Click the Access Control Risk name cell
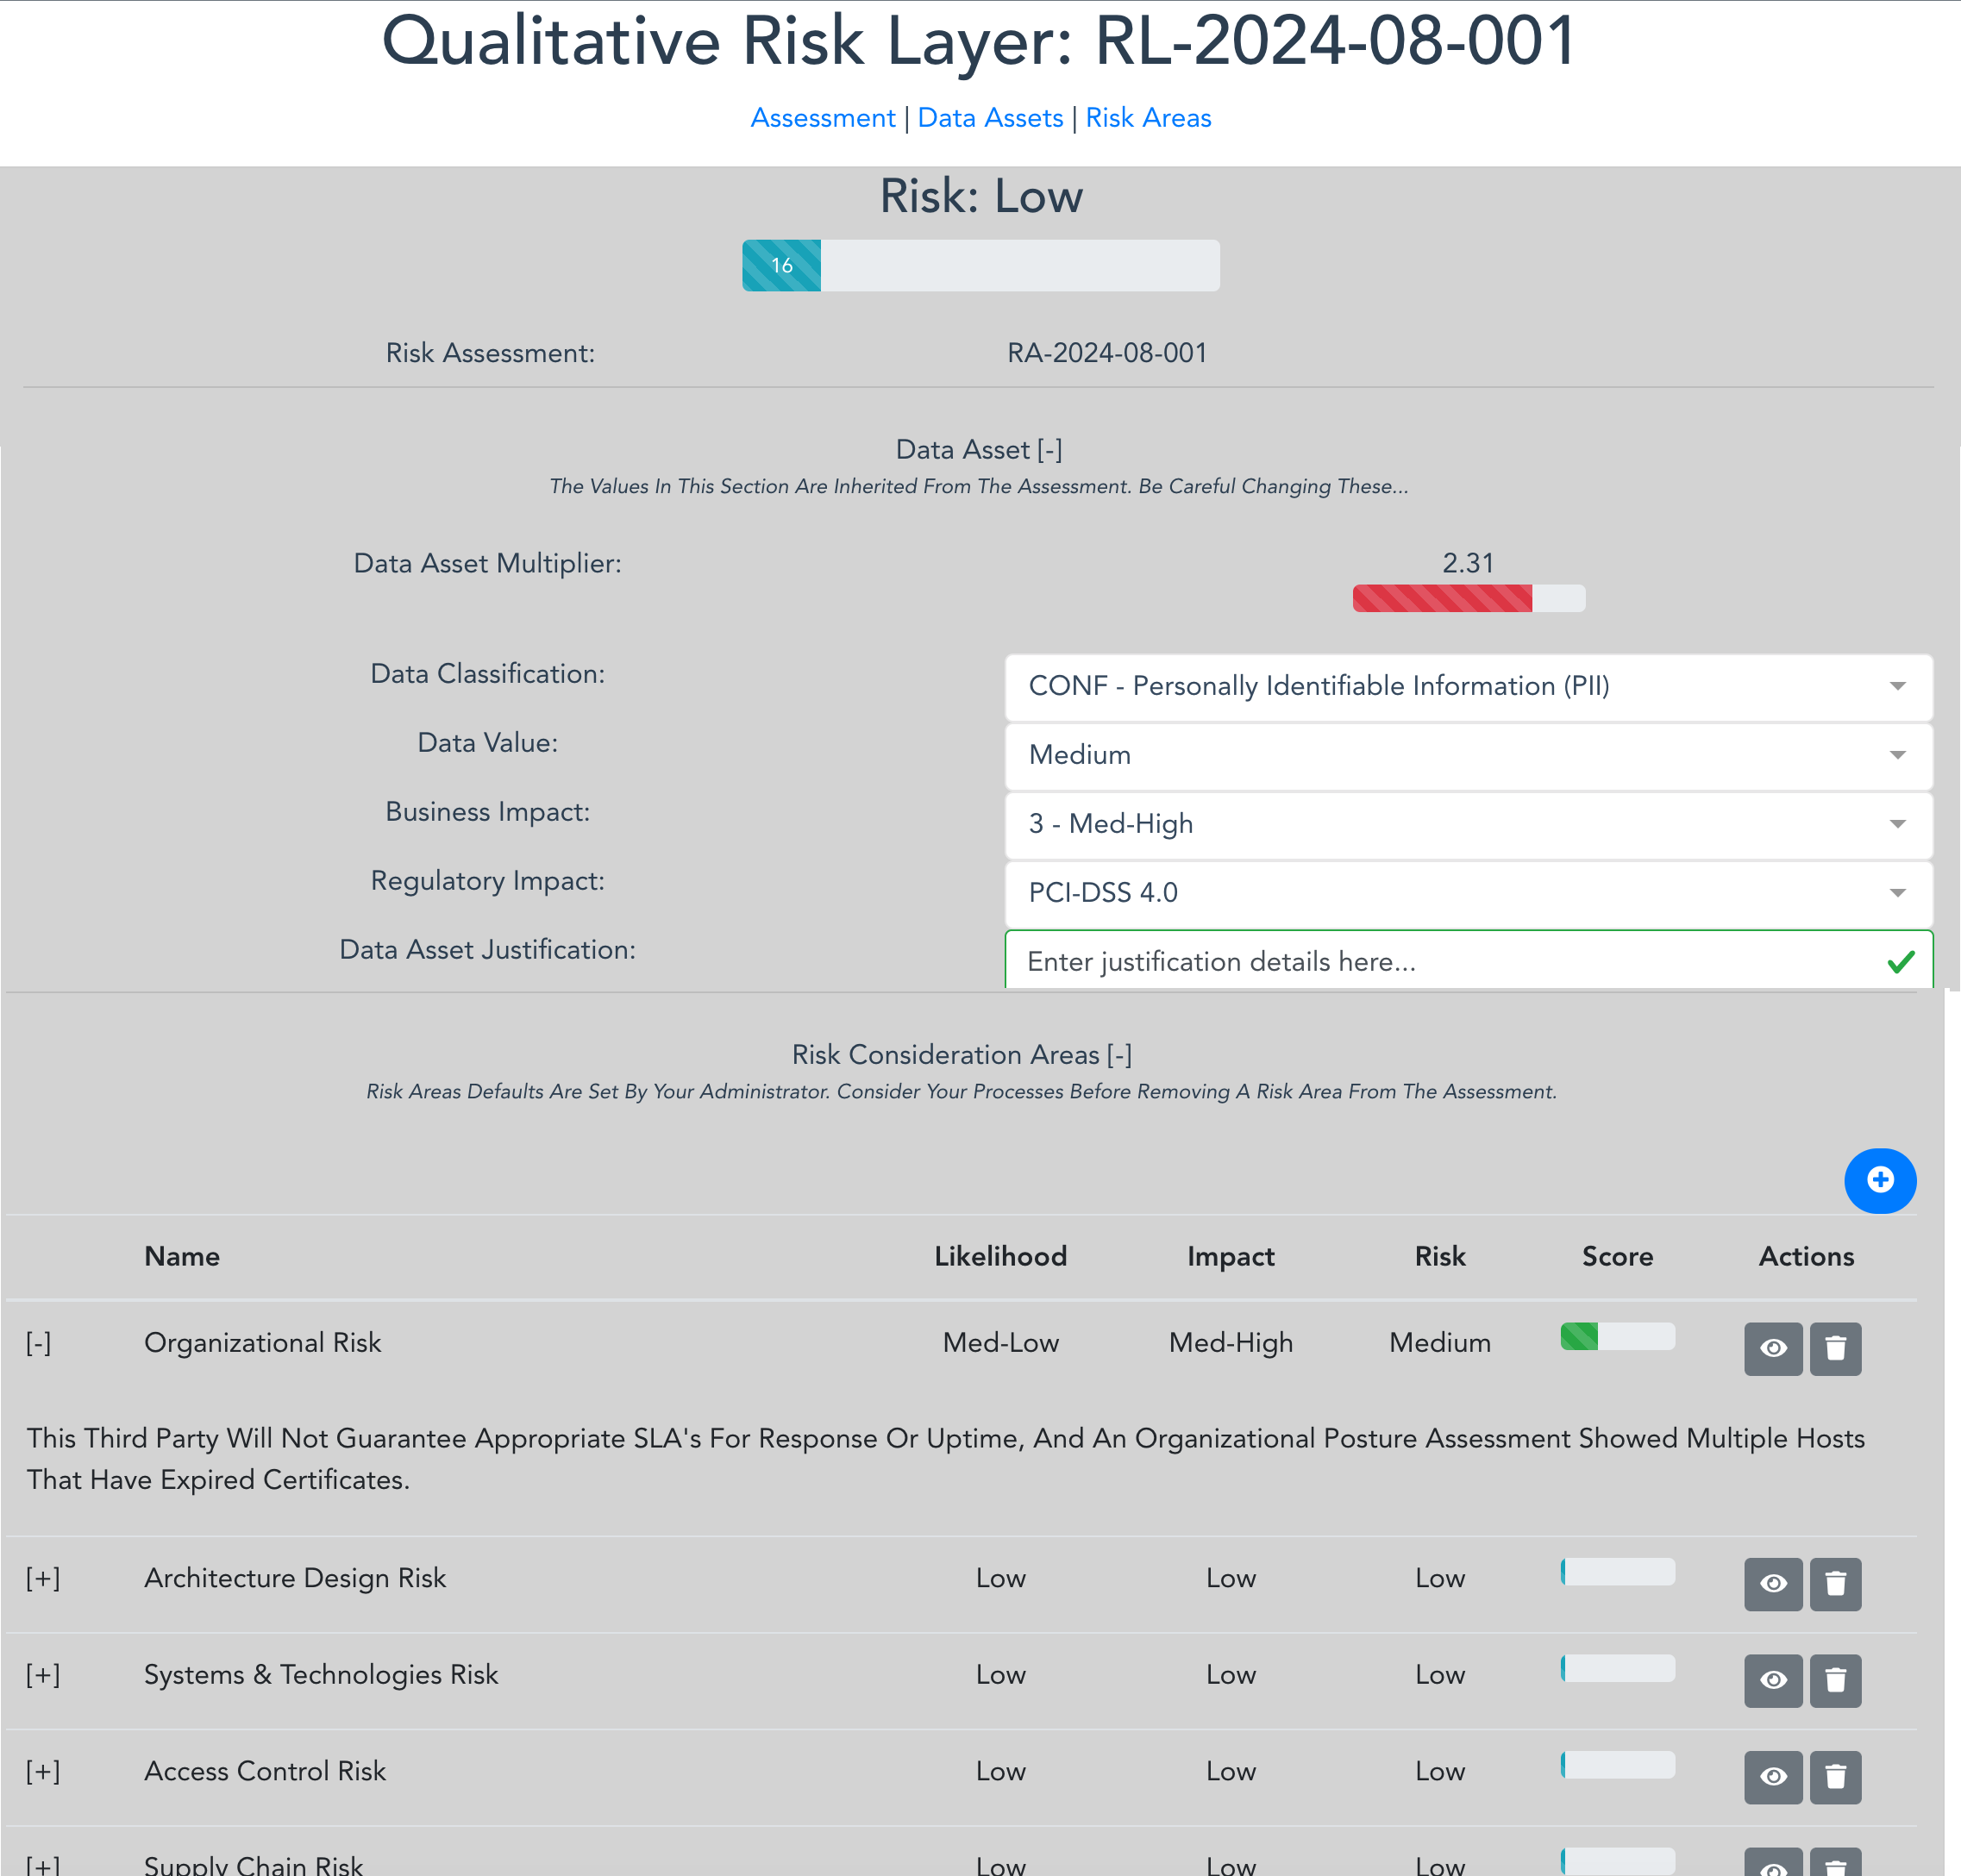 [x=265, y=1772]
